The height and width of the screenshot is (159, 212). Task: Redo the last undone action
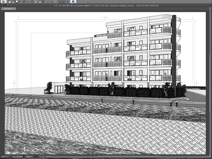27,2
